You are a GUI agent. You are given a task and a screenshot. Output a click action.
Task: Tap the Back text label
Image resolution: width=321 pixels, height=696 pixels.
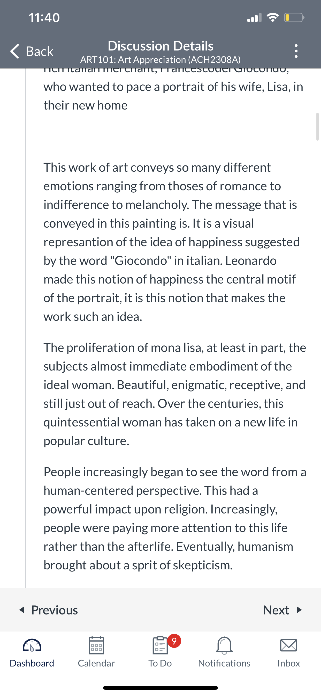40,51
